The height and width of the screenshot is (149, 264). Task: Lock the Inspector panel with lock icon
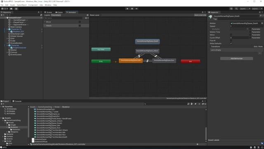coord(259,12)
